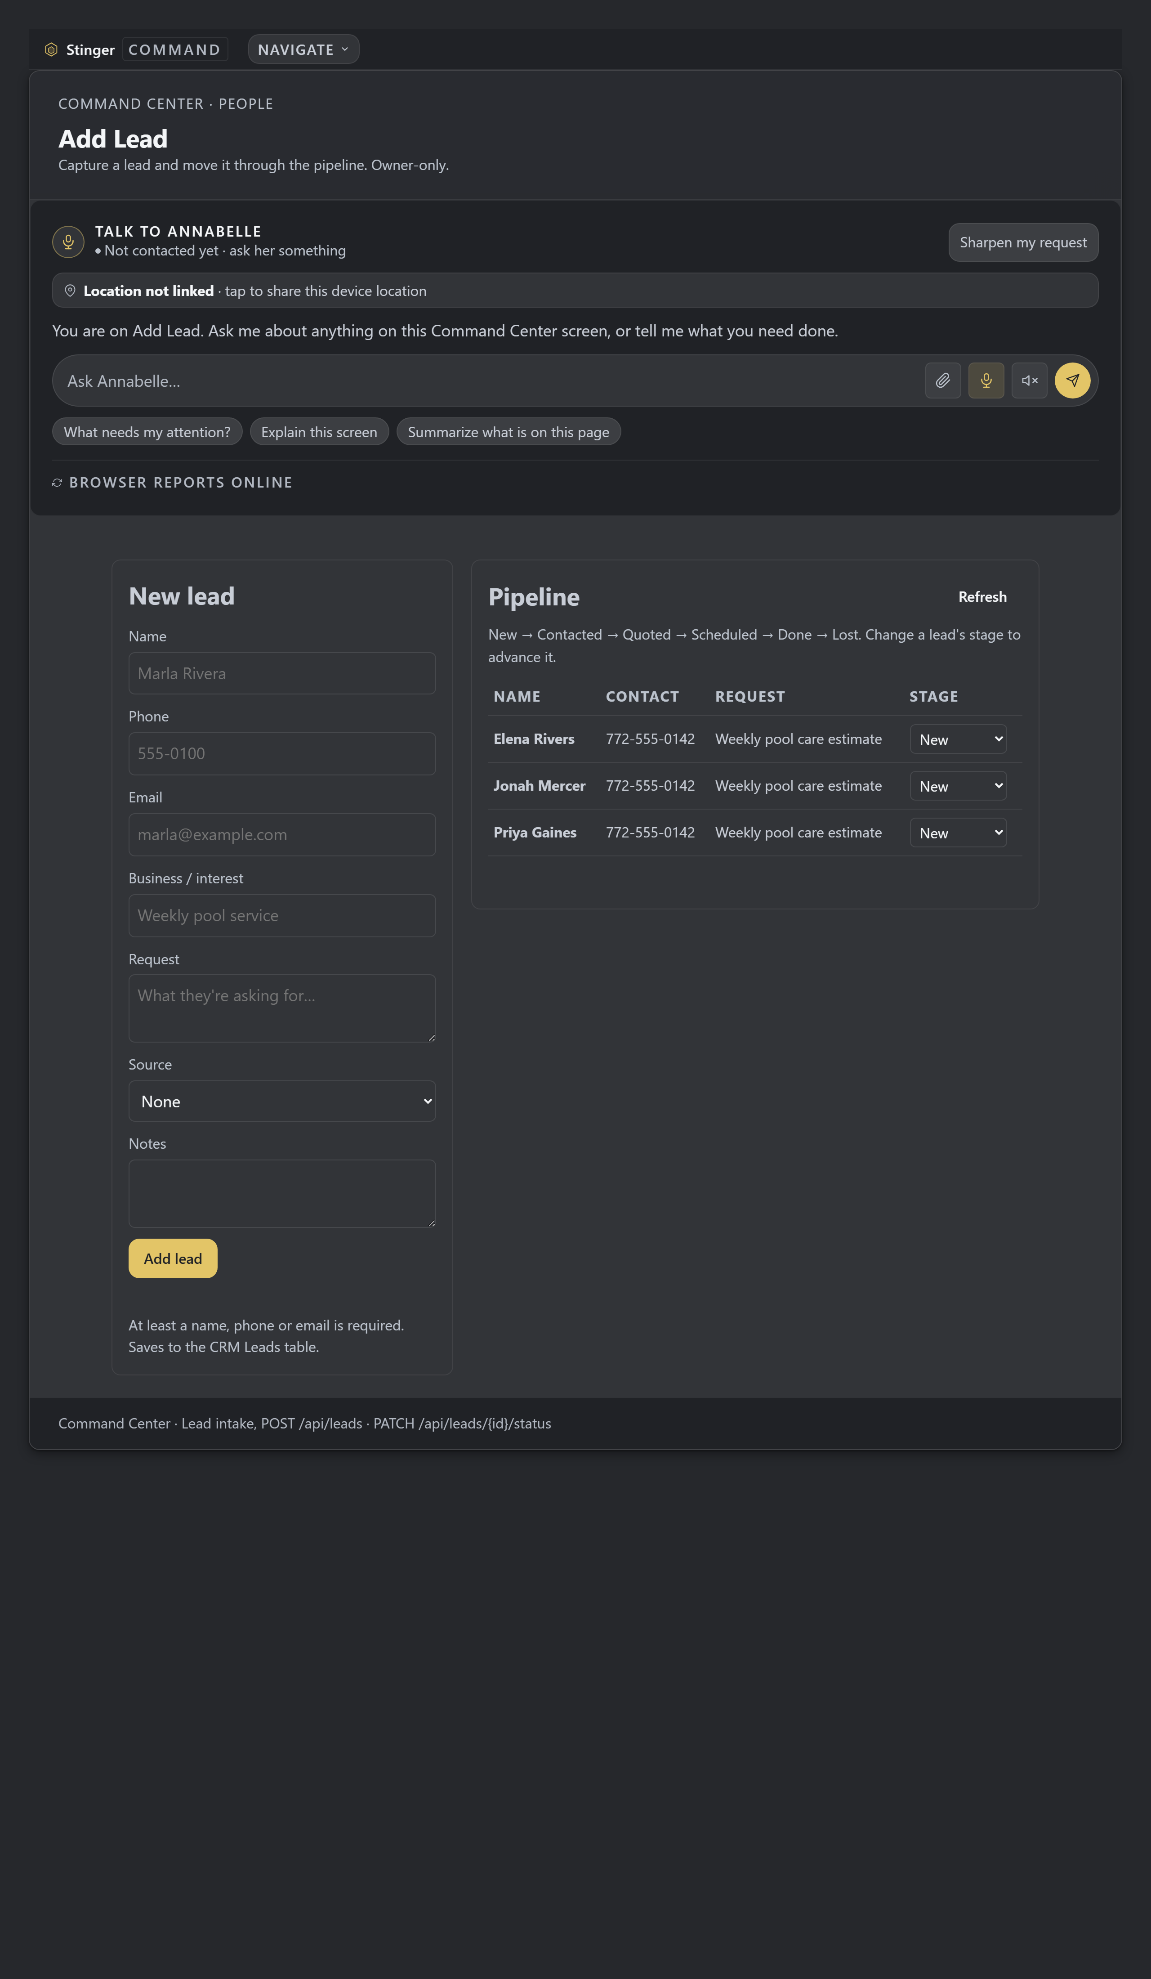1151x1979 pixels.
Task: Change the stage dropdown for Priya Gaines
Action: coord(958,833)
